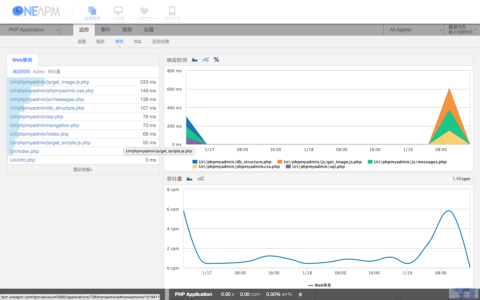Click the 响应时间 chart panel title
This screenshot has width=480, height=300.
point(177,60)
